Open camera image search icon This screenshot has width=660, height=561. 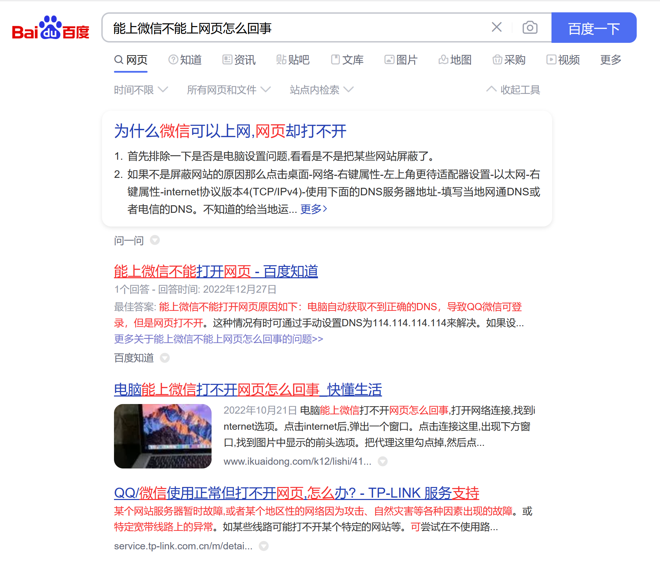530,27
